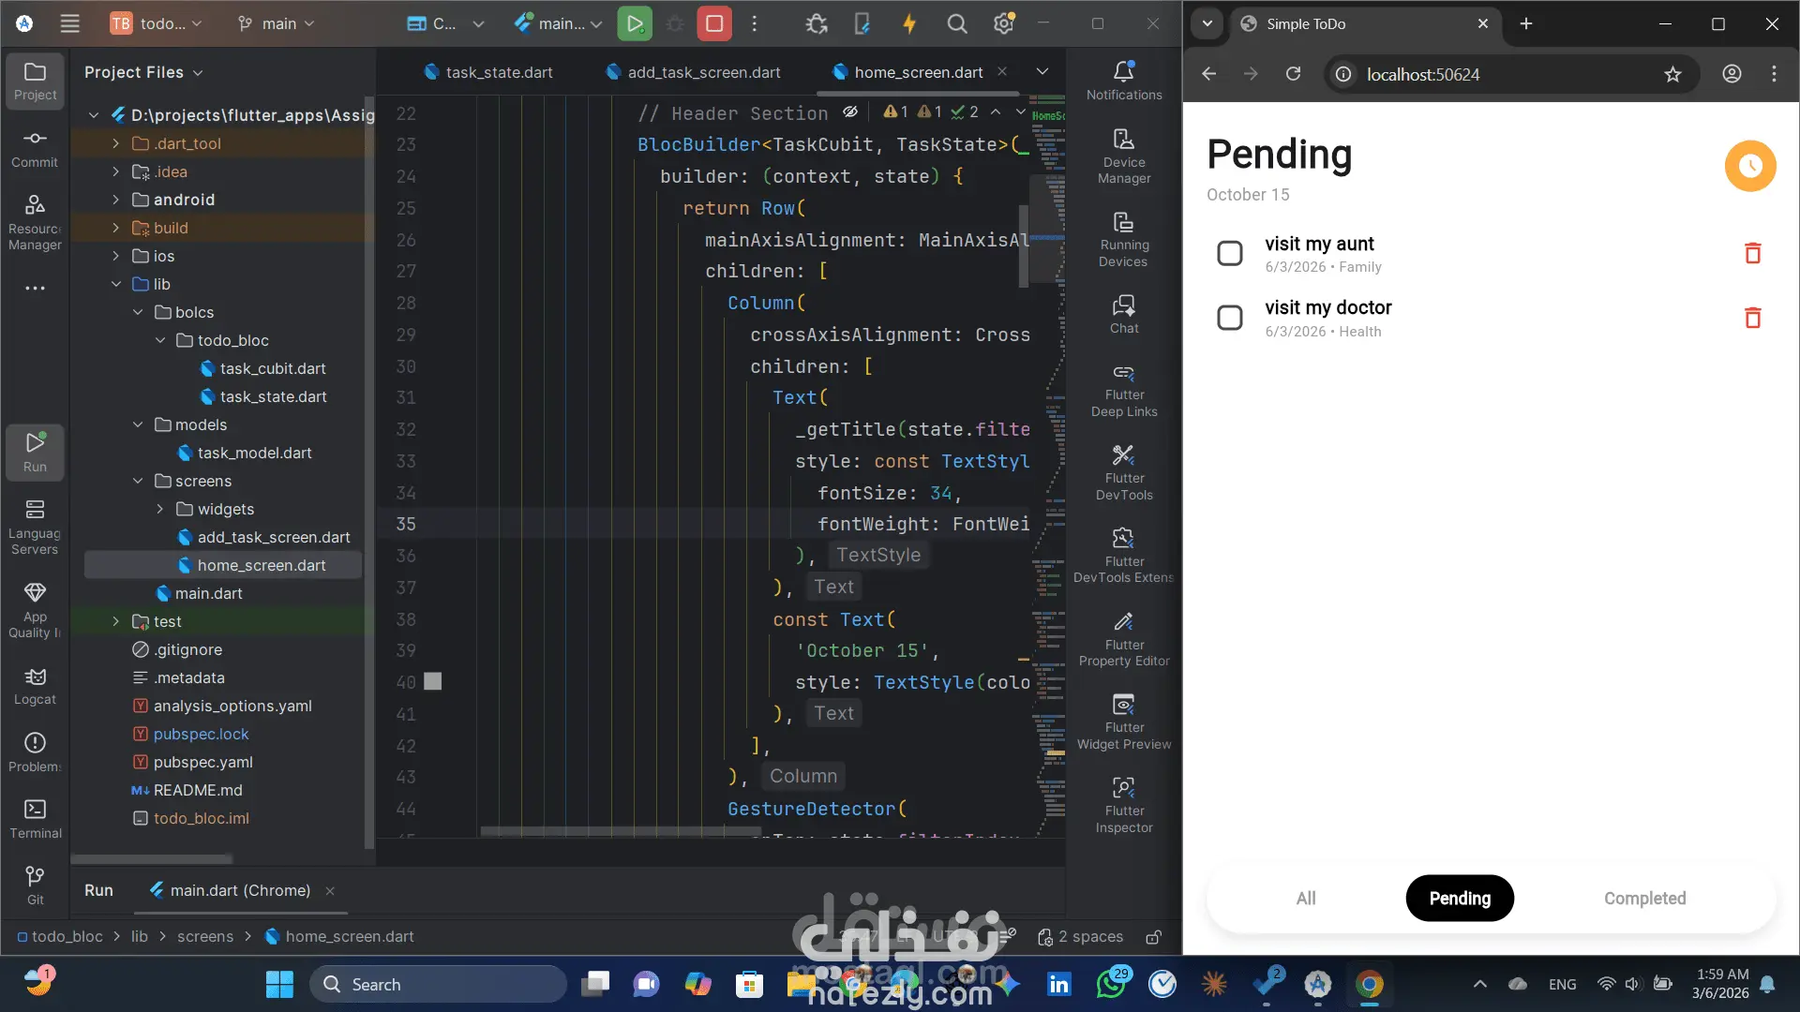Check the 'visit my doctor' checkbox
This screenshot has width=1800, height=1012.
[1229, 318]
